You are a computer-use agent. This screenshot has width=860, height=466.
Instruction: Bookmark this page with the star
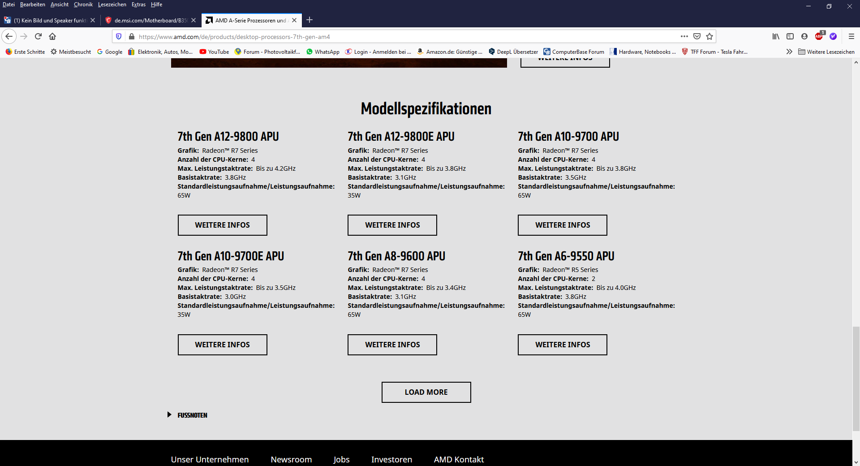(709, 36)
